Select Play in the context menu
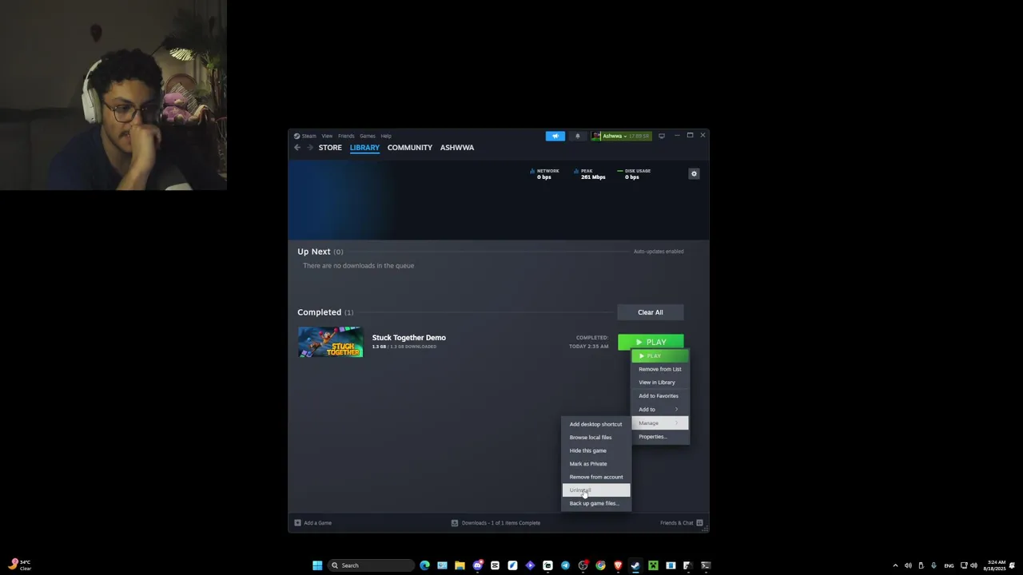Viewport: 1023px width, 575px height. coord(659,355)
